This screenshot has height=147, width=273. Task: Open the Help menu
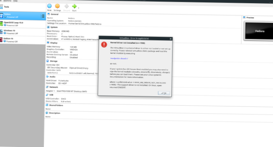pos(15,1)
